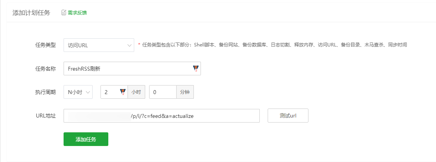Click the password manager icon in 任务名称 field

(196, 69)
